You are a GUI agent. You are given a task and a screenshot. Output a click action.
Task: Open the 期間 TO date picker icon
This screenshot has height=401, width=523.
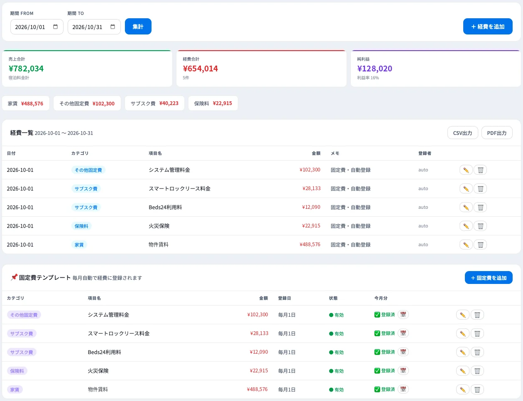[113, 27]
